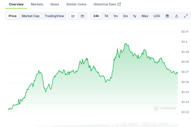Choose the 3m time range
Screen dimensions: 191x127
(125, 16)
